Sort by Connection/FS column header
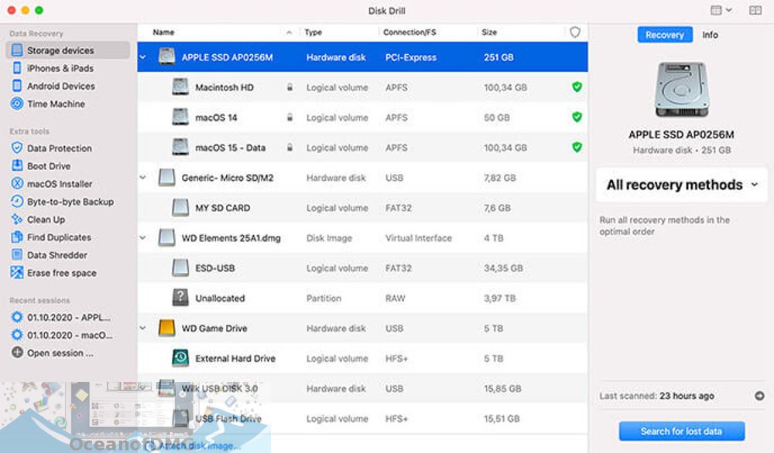The image size is (774, 453). click(409, 32)
